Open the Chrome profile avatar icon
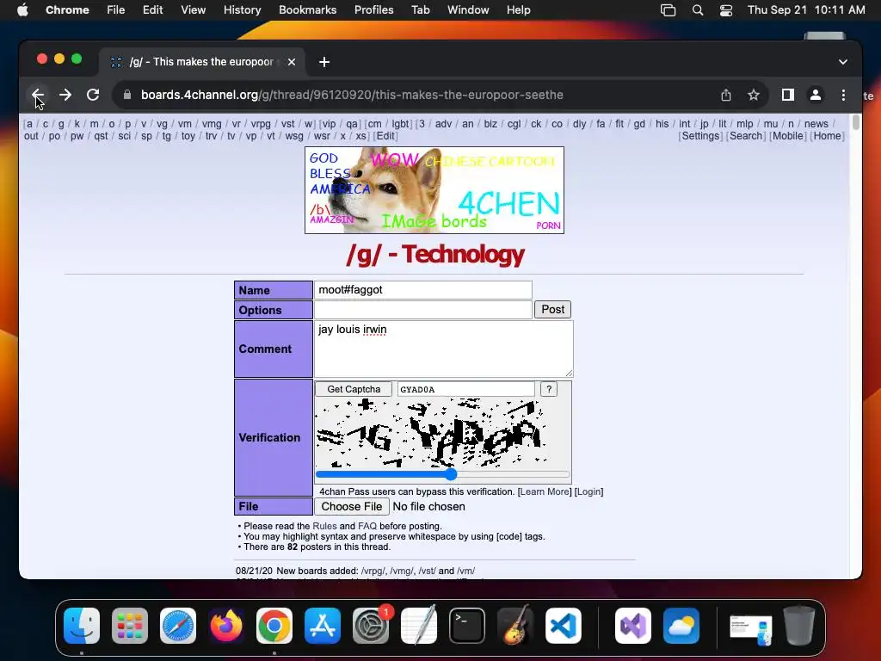This screenshot has height=661, width=881. point(816,95)
